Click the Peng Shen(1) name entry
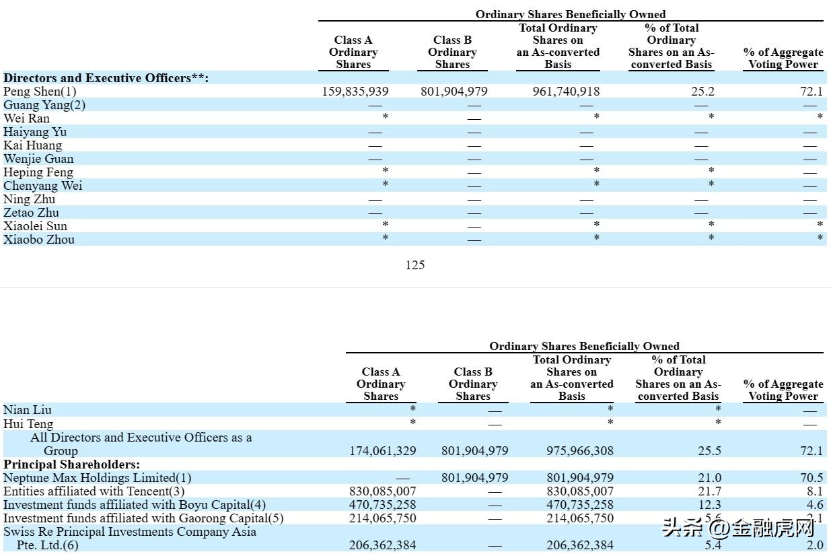Image resolution: width=831 pixels, height=554 pixels. click(x=40, y=92)
